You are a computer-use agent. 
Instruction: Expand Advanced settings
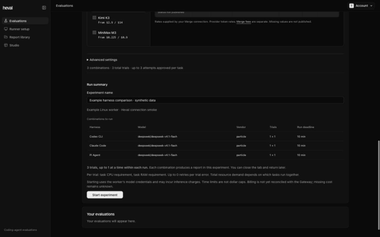[102, 60]
